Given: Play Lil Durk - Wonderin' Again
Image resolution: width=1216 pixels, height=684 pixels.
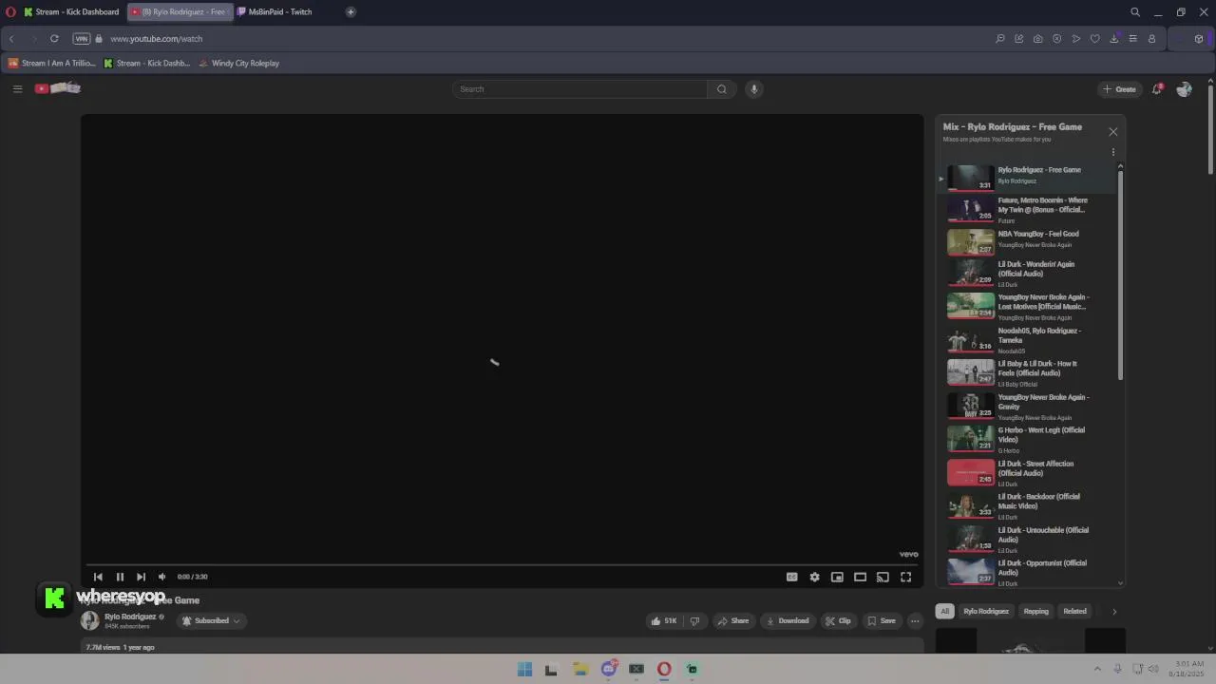Looking at the screenshot, I should (1026, 275).
